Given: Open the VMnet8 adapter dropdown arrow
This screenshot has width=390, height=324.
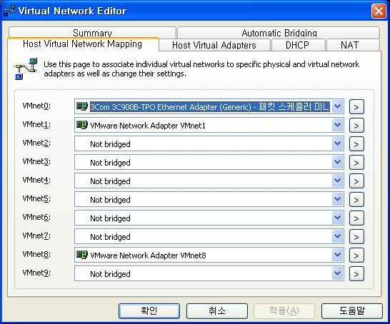Looking at the screenshot, I should coord(338,255).
